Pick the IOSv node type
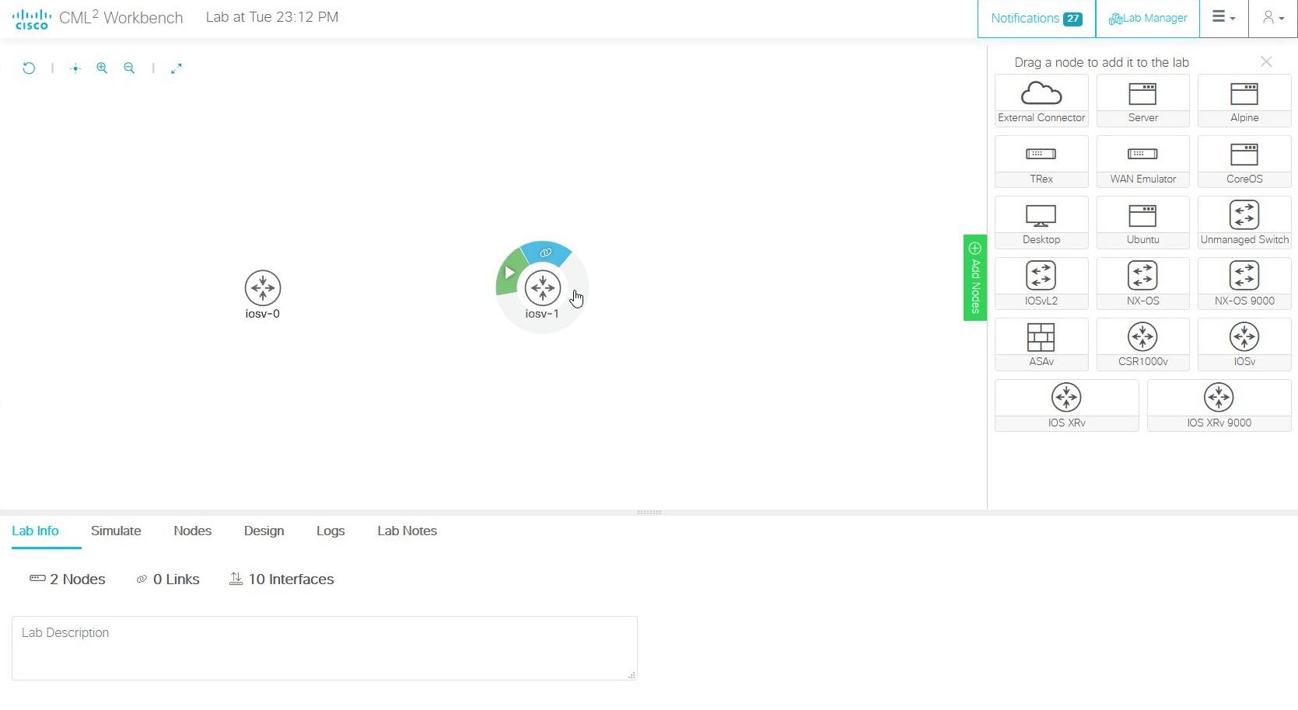Image resolution: width=1298 pixels, height=710 pixels. (x=1244, y=345)
